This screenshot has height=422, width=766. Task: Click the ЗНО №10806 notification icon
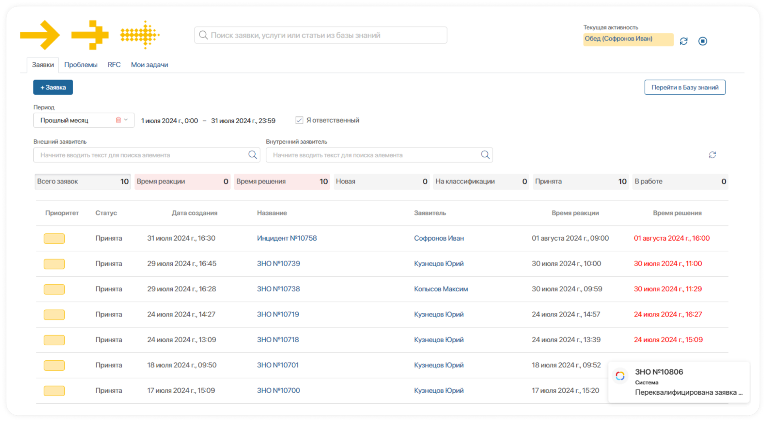point(620,376)
